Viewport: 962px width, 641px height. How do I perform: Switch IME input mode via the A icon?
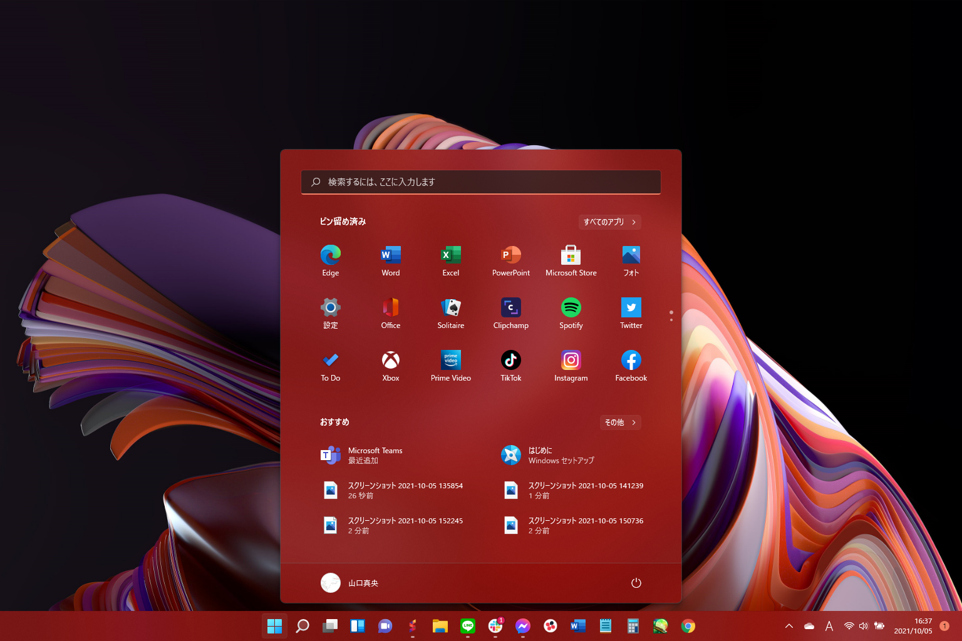coord(829,625)
